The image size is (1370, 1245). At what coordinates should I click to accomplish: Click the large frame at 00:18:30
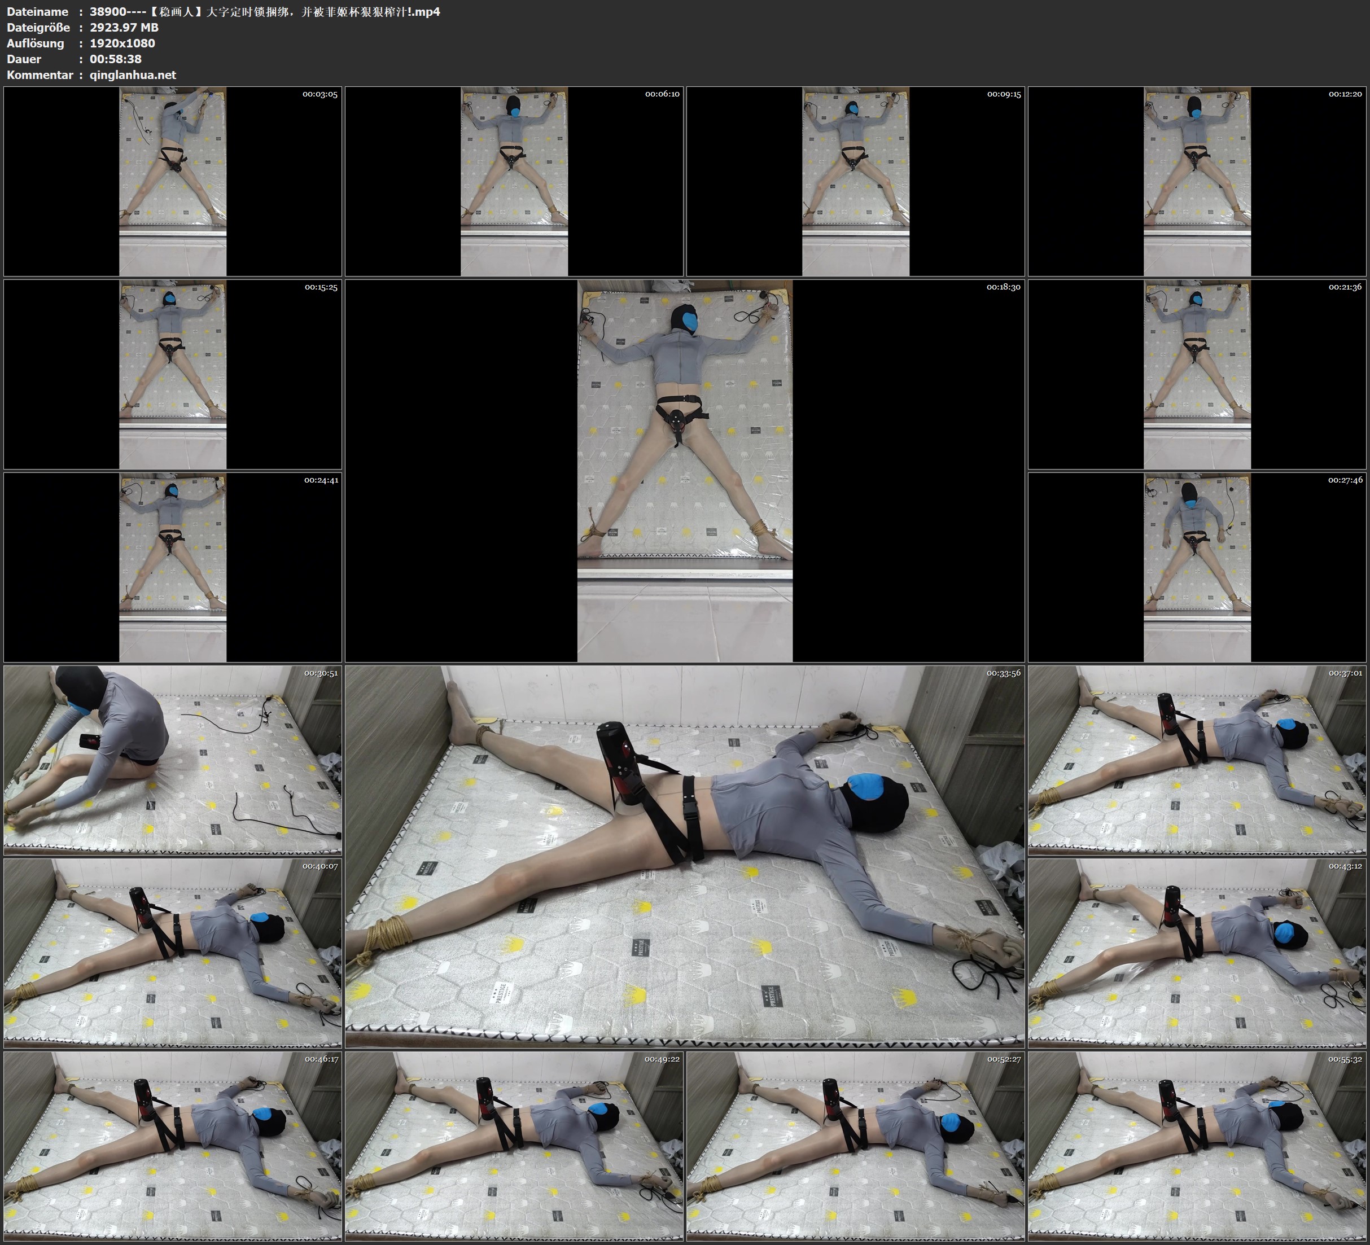(x=684, y=470)
